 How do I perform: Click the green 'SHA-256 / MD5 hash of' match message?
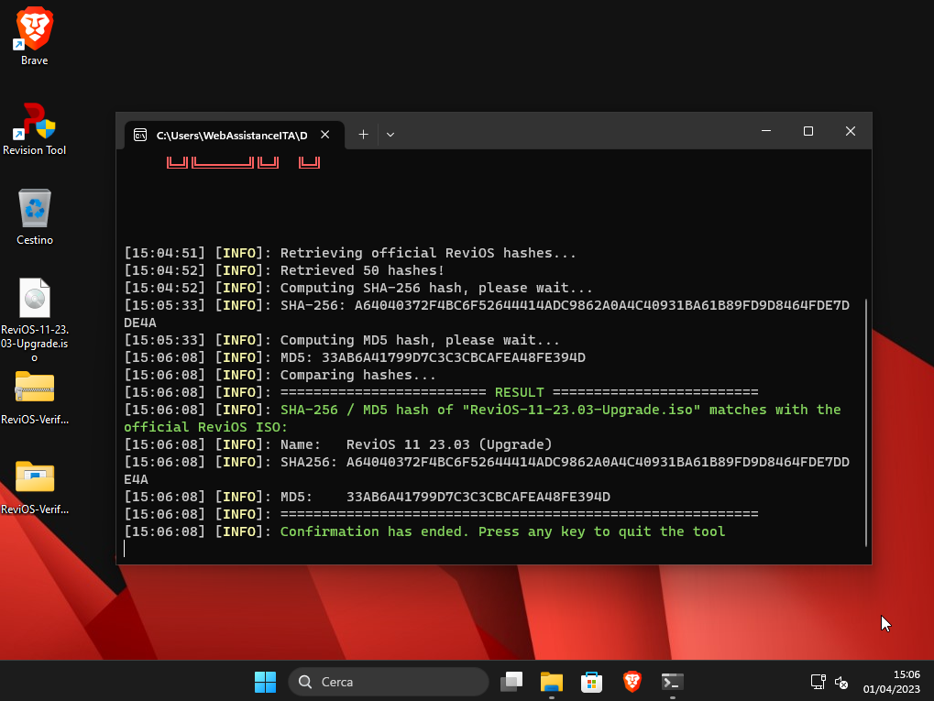point(482,418)
